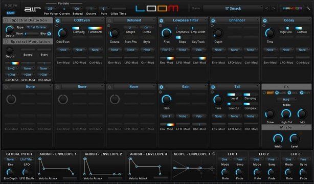Click the LFO 3 Rate knob
314x184 pixels.
tap(288, 172)
